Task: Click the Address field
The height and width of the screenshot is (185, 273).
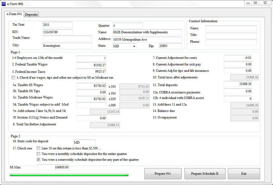Action: point(147,39)
